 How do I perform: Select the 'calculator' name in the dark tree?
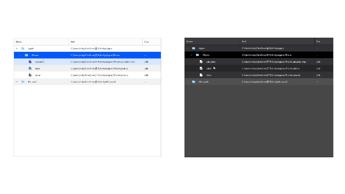(x=211, y=62)
